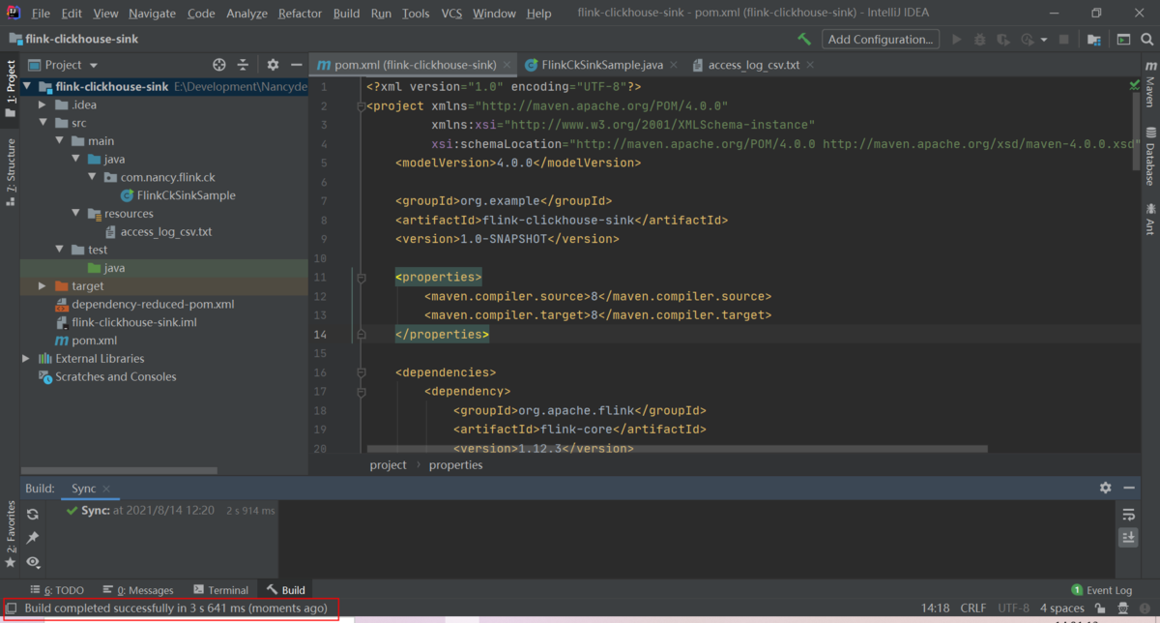The width and height of the screenshot is (1160, 623).
Task: Toggle the 2: Favorites side panel
Action: (x=10, y=535)
